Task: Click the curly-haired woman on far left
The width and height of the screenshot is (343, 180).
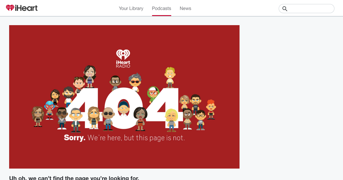Action: pos(37,116)
